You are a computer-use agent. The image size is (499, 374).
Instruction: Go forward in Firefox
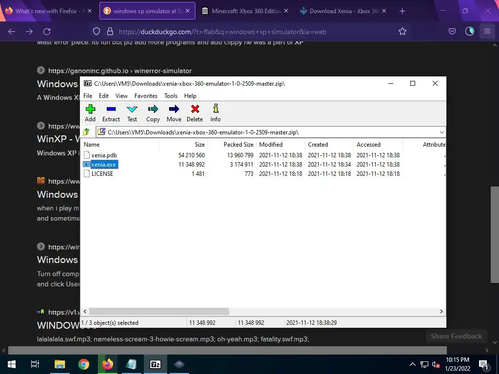[29, 32]
